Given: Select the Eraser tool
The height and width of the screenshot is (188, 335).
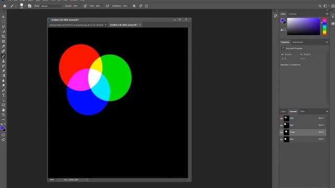Looking at the screenshot, I should point(3,71).
